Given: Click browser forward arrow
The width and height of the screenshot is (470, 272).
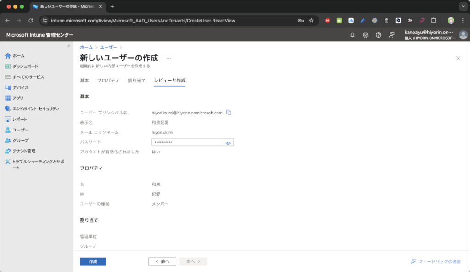Looking at the screenshot, I should (19, 21).
